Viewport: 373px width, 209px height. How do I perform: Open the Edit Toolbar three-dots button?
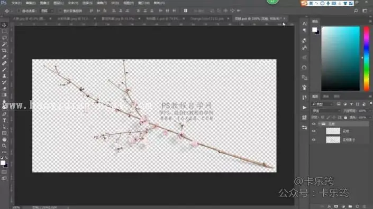4,152
